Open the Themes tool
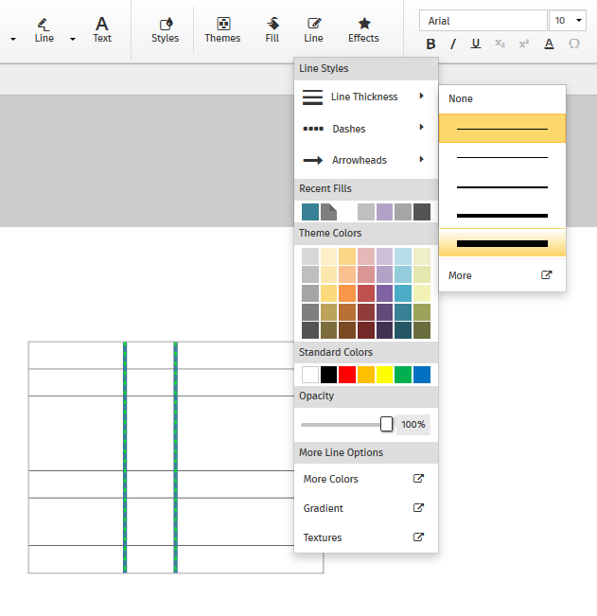The width and height of the screenshot is (597, 616). [x=222, y=29]
